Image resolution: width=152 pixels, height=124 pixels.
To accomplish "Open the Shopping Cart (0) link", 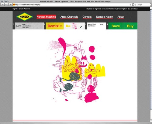I will (x=123, y=9).
